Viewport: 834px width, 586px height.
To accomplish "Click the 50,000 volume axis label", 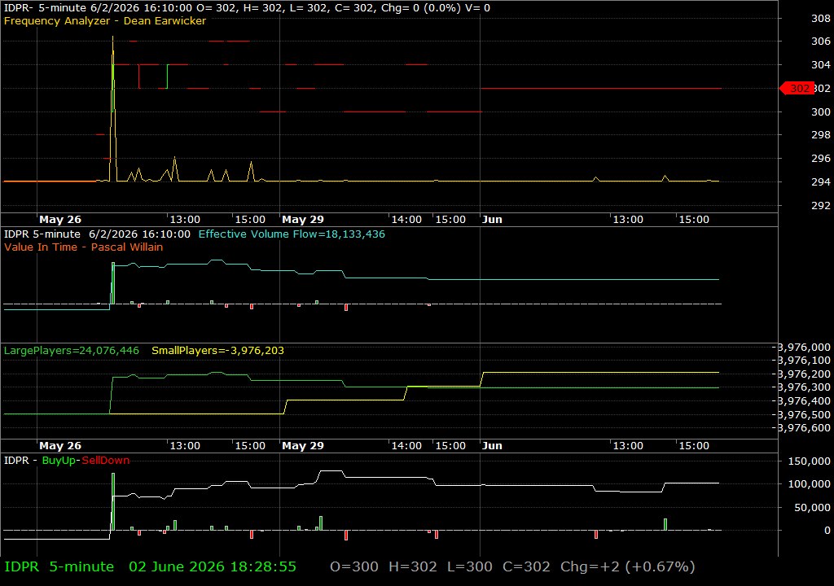I will [x=812, y=507].
